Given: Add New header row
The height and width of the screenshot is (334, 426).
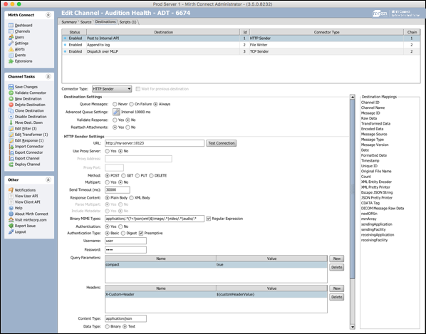Looking at the screenshot, I should click(337, 288).
